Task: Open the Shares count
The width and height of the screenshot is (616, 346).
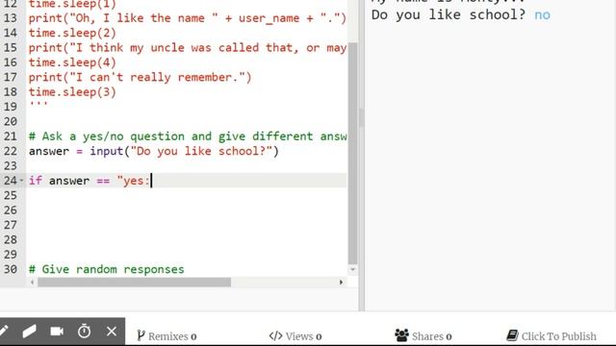Action: point(423,335)
